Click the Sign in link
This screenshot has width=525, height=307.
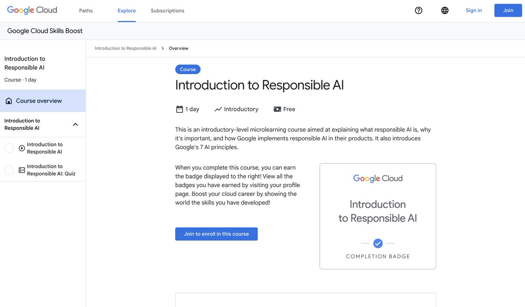pyautogui.click(x=474, y=11)
